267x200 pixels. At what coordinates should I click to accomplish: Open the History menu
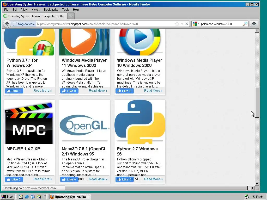pyautogui.click(x=36, y=10)
